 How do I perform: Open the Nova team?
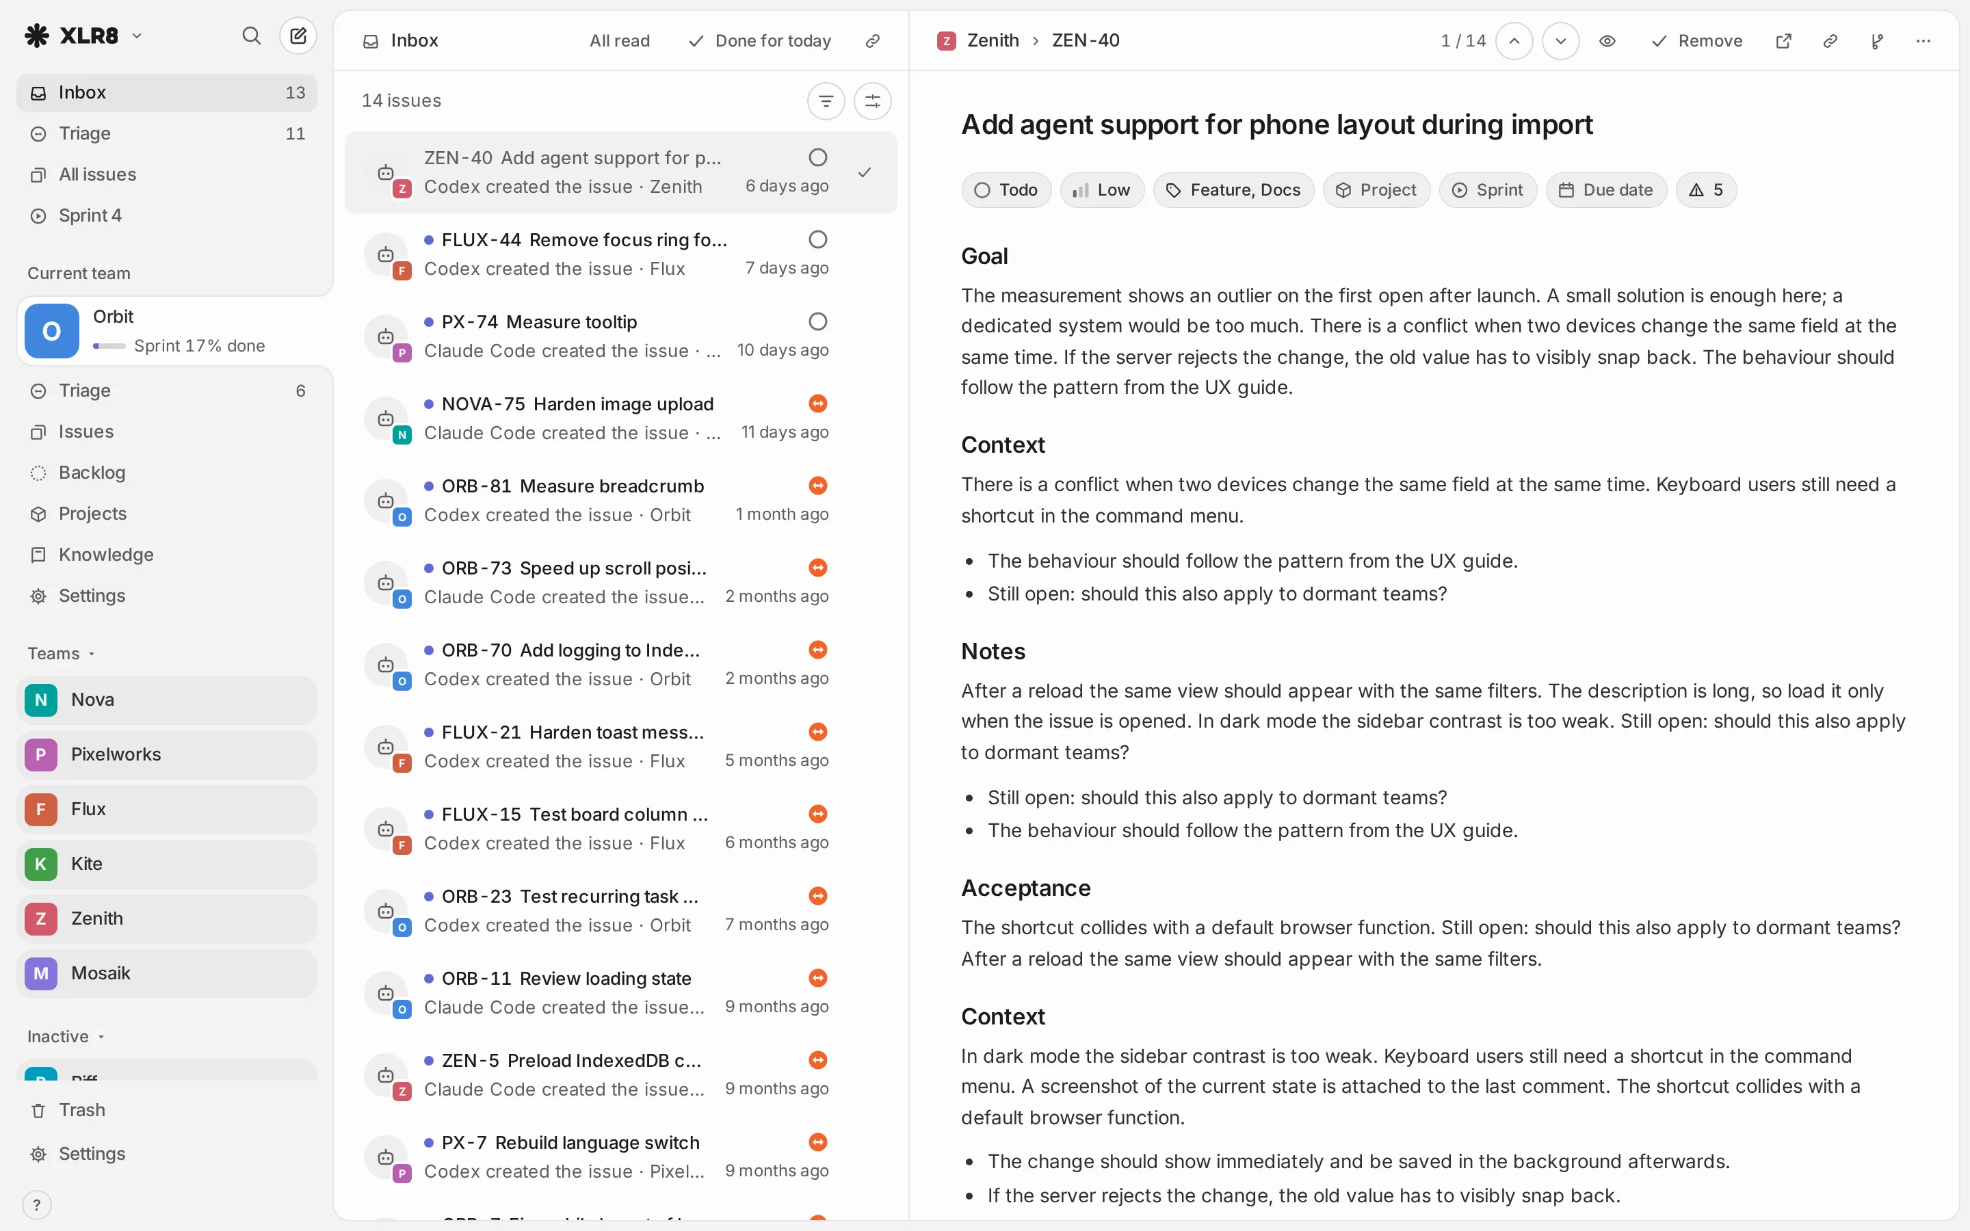(x=166, y=700)
